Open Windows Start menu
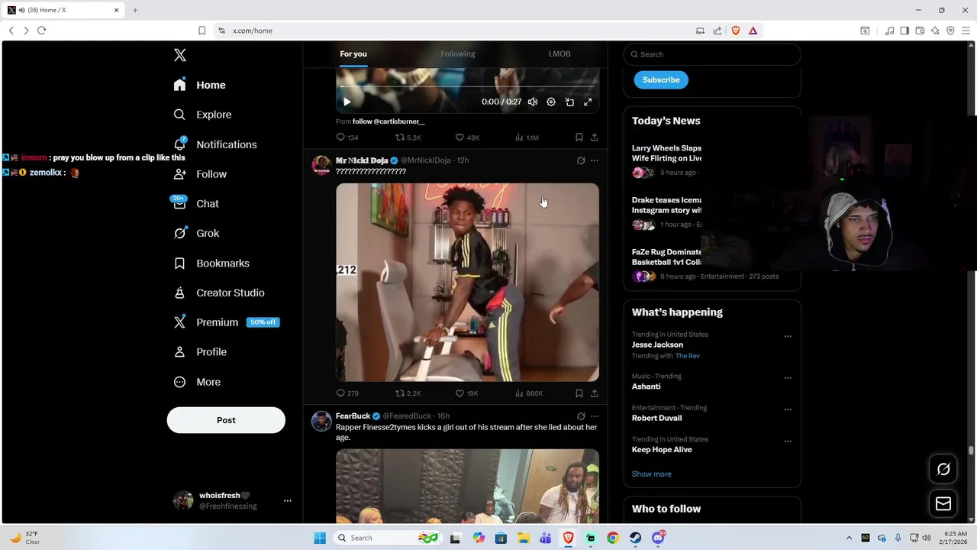The image size is (977, 550). (x=320, y=538)
